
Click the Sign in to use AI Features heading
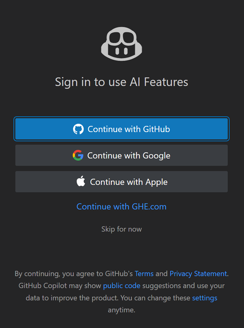[121, 82]
